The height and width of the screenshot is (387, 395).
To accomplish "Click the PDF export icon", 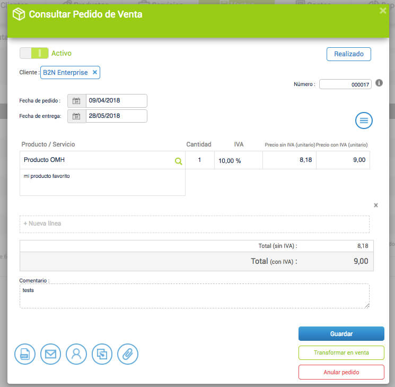I will (24, 354).
